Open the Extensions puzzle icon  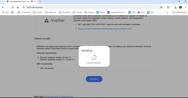[168, 7]
